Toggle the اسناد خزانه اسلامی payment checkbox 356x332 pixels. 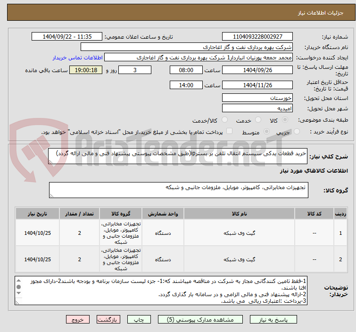coord(230,131)
